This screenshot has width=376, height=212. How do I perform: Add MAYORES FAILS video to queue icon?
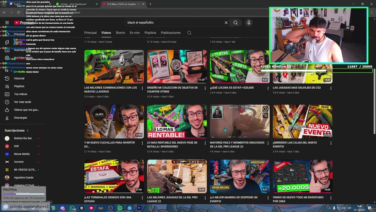265,115
